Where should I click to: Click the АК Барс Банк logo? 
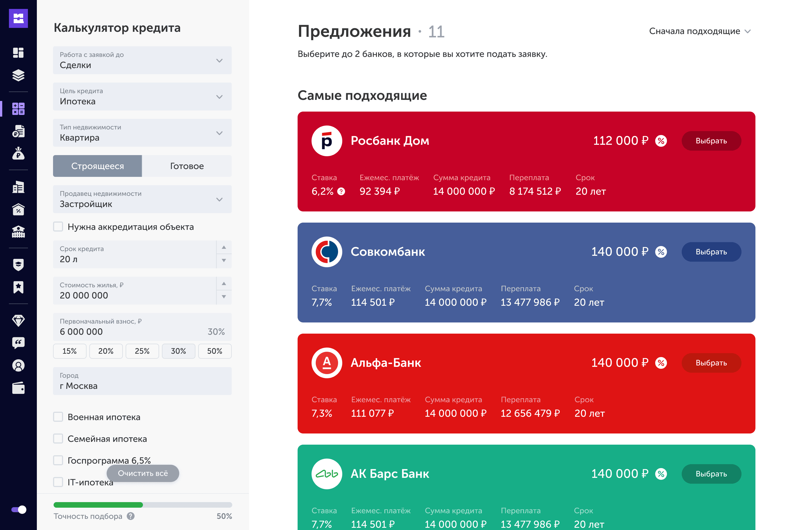click(326, 474)
